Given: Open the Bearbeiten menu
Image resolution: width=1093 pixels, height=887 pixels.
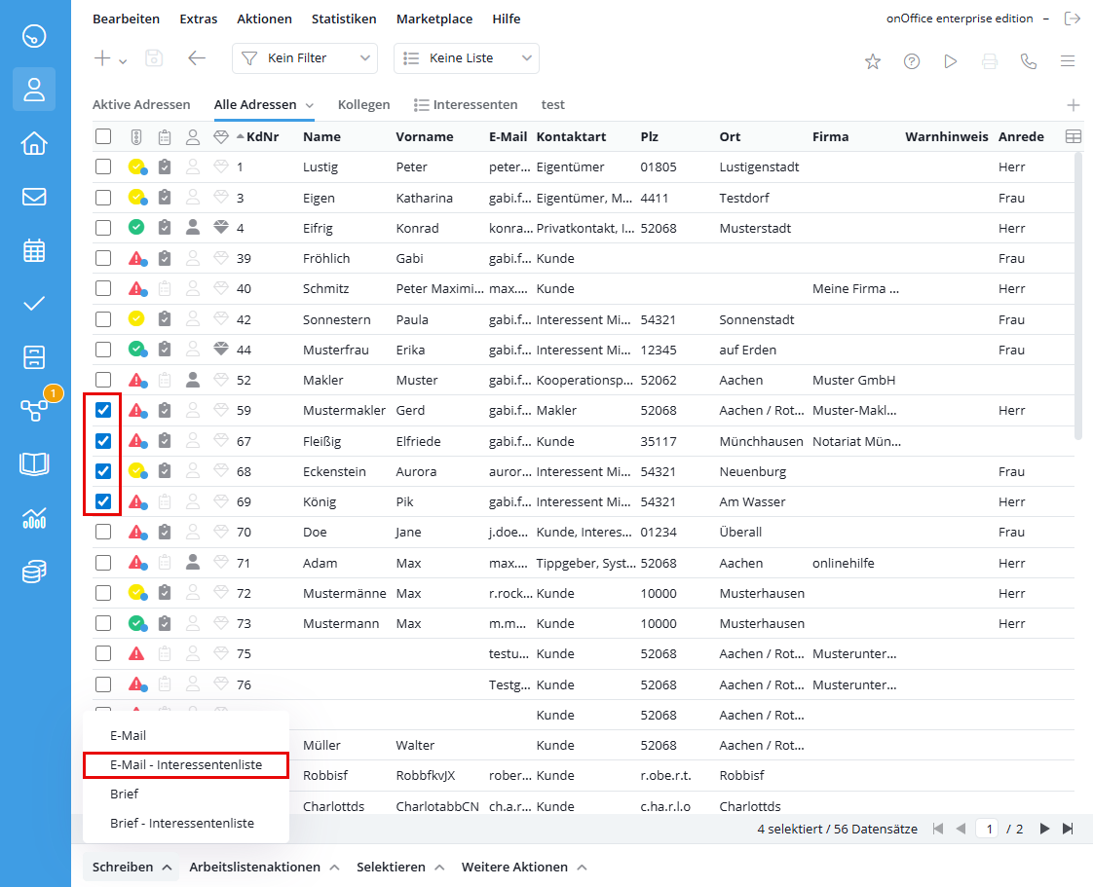Looking at the screenshot, I should click(x=127, y=18).
